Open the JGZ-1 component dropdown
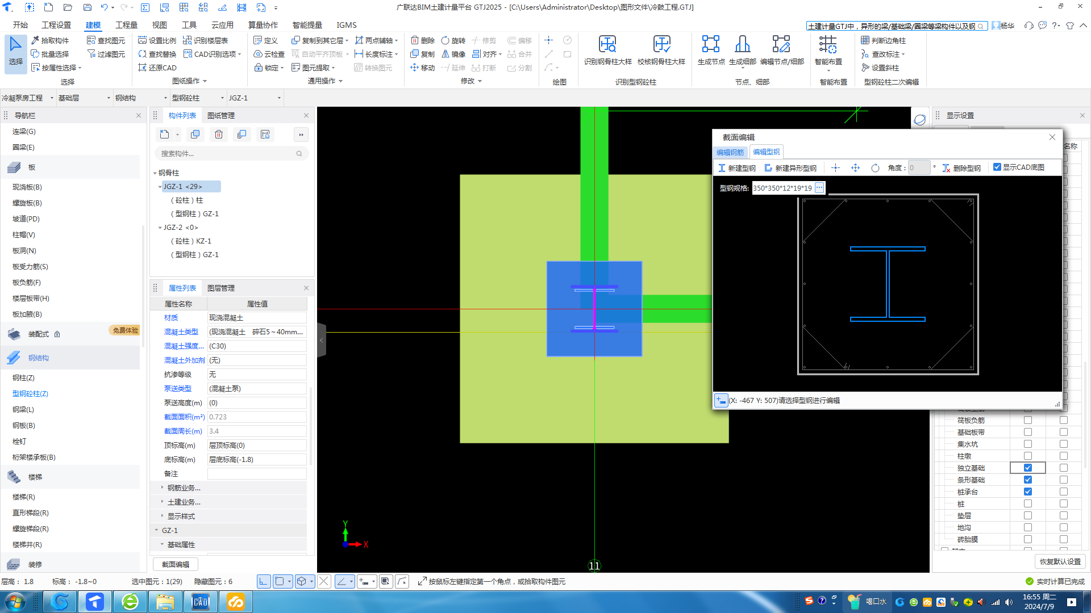 (x=255, y=98)
